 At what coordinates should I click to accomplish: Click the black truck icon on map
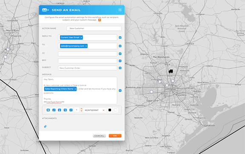point(171,71)
